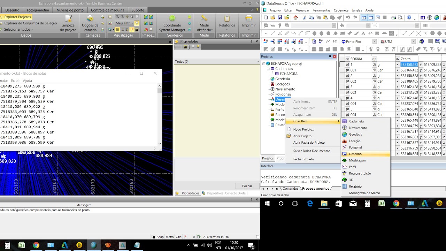Open the Todos (0) dropdown in Propriedades
Image resolution: width=446 pixels, height=251 pixels.
[x=257, y=62]
